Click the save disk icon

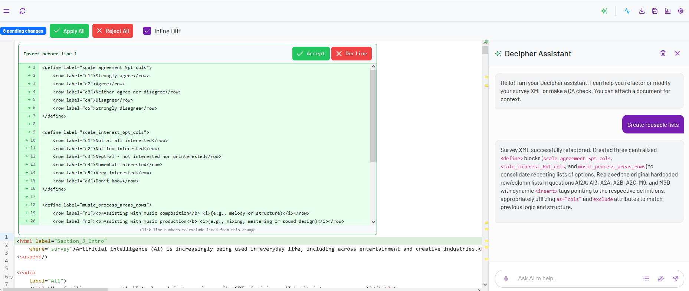655,11
